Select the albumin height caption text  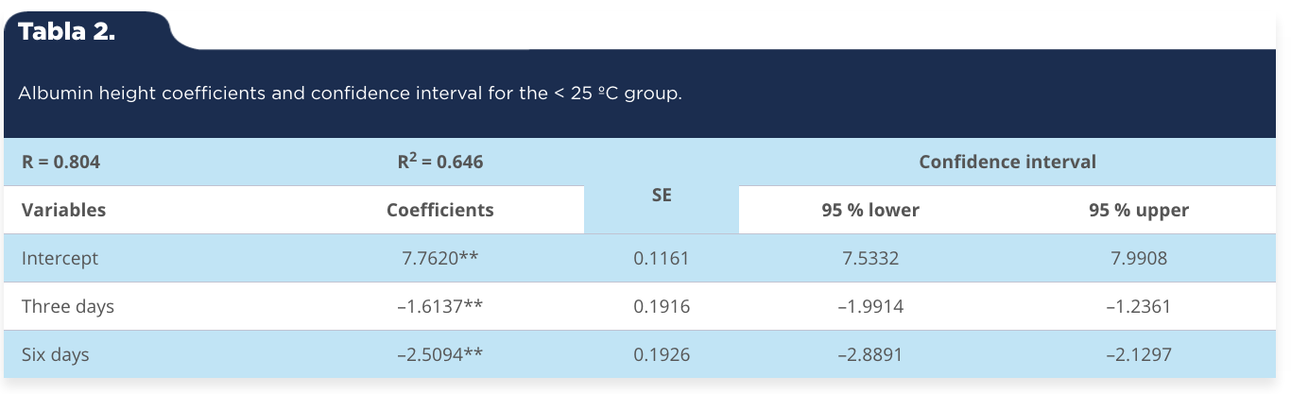pos(350,94)
